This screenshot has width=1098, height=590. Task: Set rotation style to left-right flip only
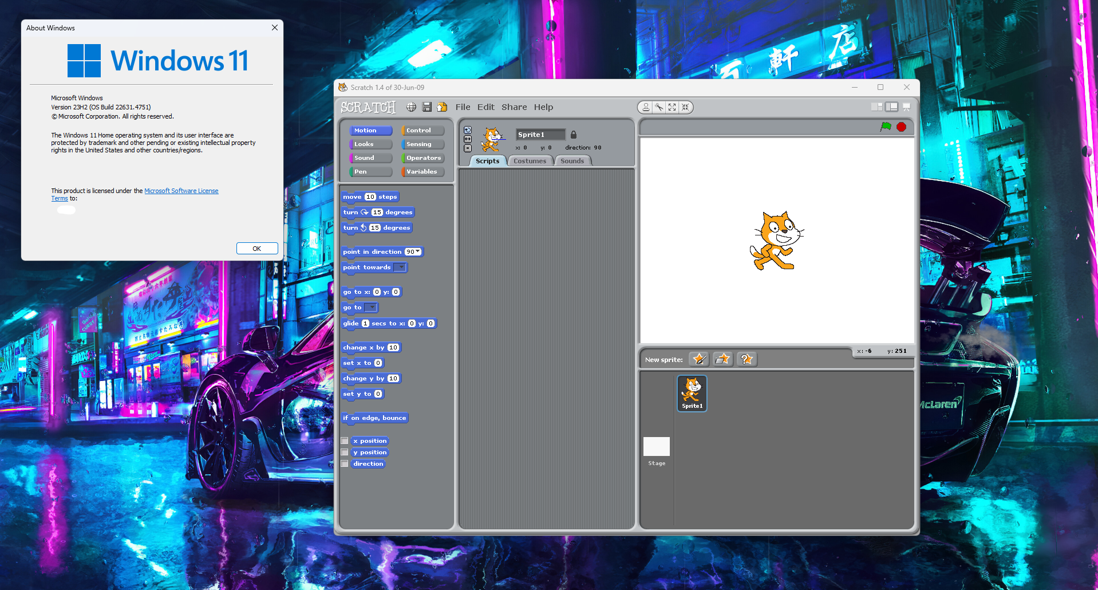468,139
